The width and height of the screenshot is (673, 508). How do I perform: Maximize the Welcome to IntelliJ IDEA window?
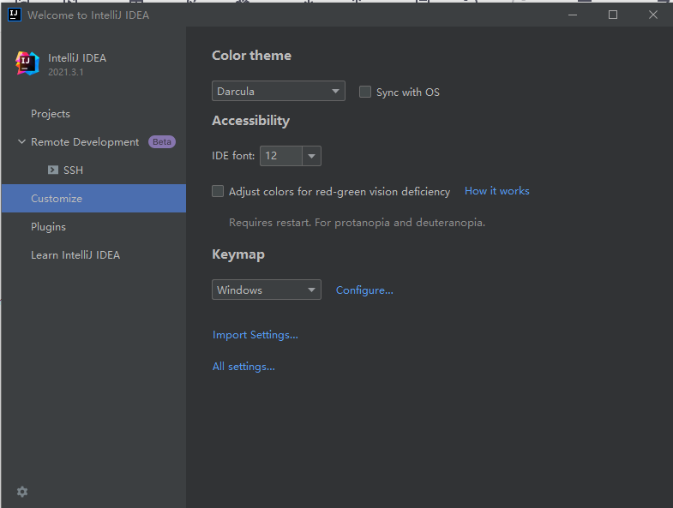point(613,15)
